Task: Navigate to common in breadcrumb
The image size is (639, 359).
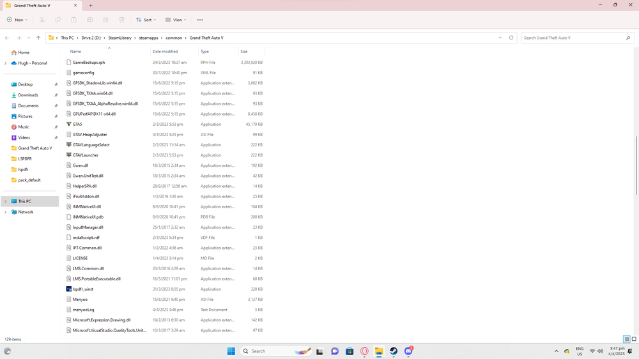Action: [174, 38]
